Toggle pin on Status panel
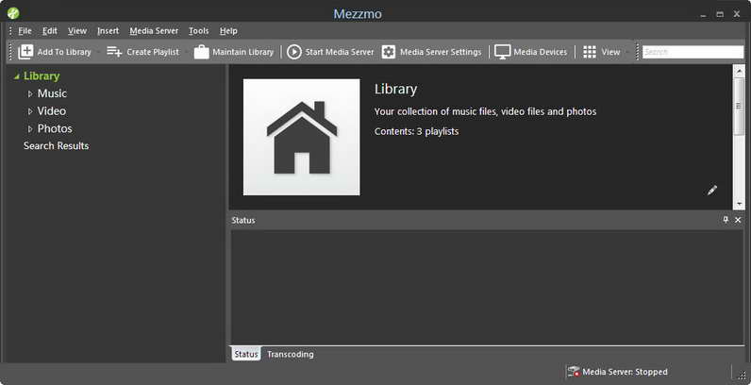 point(726,220)
